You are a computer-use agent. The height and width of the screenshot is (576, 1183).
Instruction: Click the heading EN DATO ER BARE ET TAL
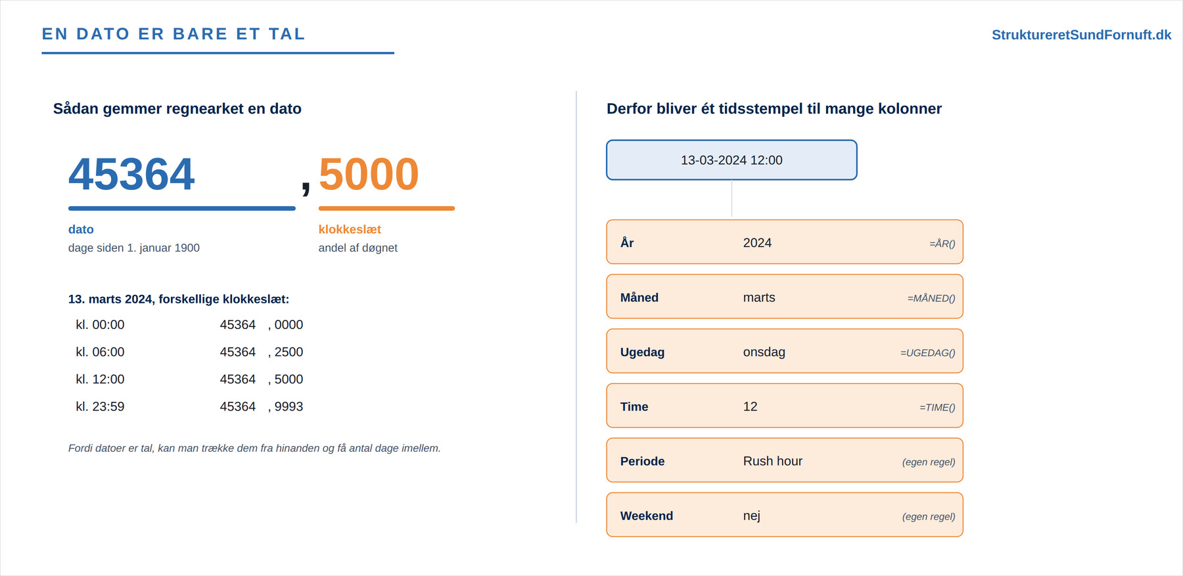tap(174, 34)
